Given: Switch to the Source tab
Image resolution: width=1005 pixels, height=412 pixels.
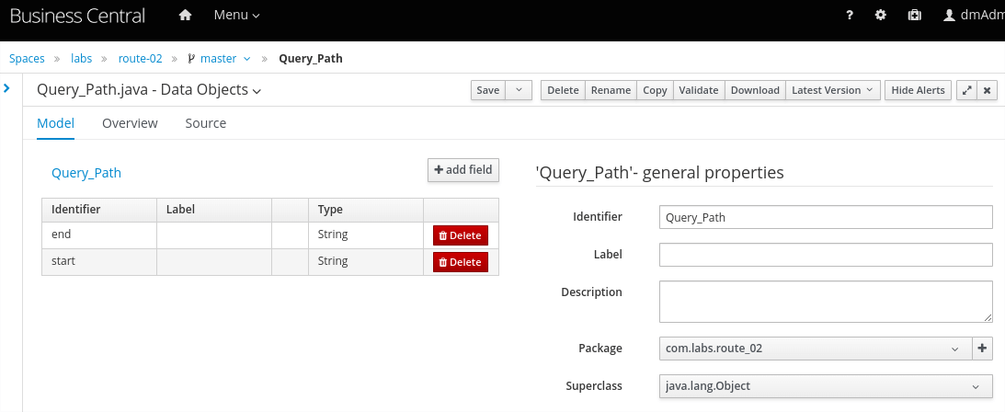Looking at the screenshot, I should pyautogui.click(x=205, y=123).
